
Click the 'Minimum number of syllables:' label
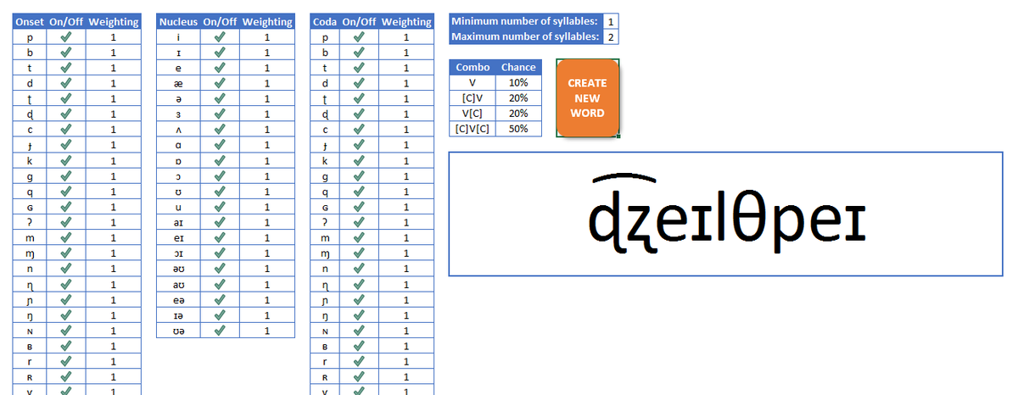[x=526, y=21]
